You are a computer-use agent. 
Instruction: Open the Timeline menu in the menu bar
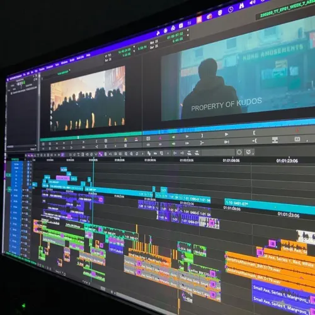click(42, 69)
